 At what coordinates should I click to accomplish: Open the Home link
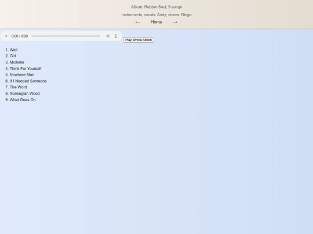pos(156,22)
